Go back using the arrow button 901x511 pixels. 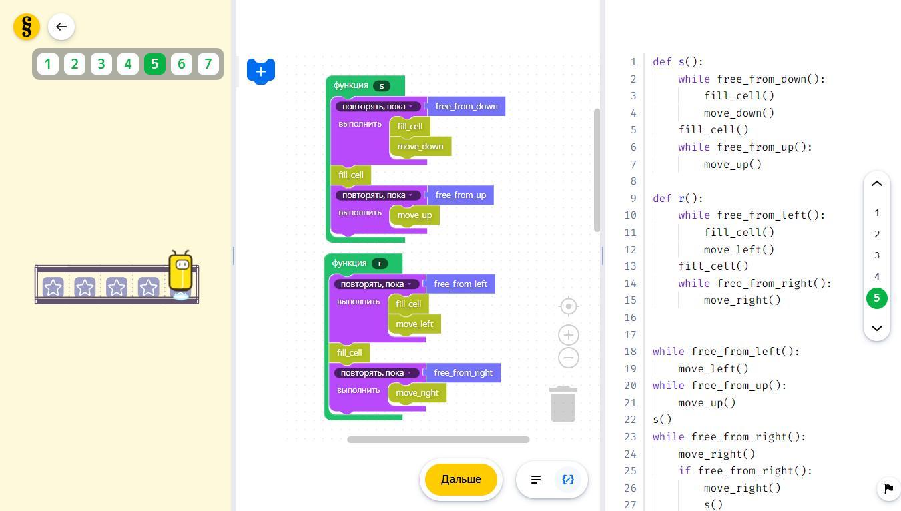61,27
